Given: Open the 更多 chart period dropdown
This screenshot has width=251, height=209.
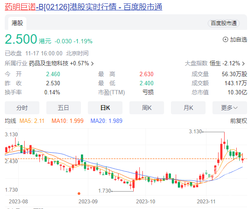Looking at the screenshot, I should [230, 108].
